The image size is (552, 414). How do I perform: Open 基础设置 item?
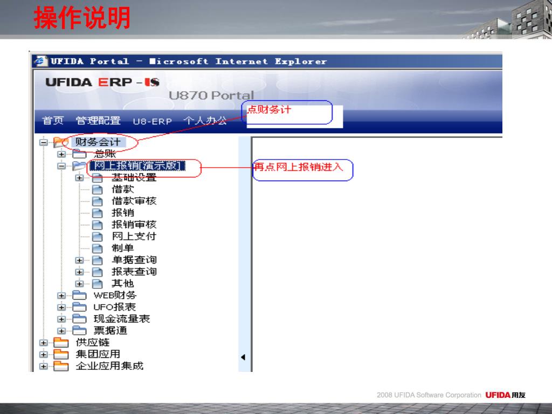pyautogui.click(x=134, y=177)
